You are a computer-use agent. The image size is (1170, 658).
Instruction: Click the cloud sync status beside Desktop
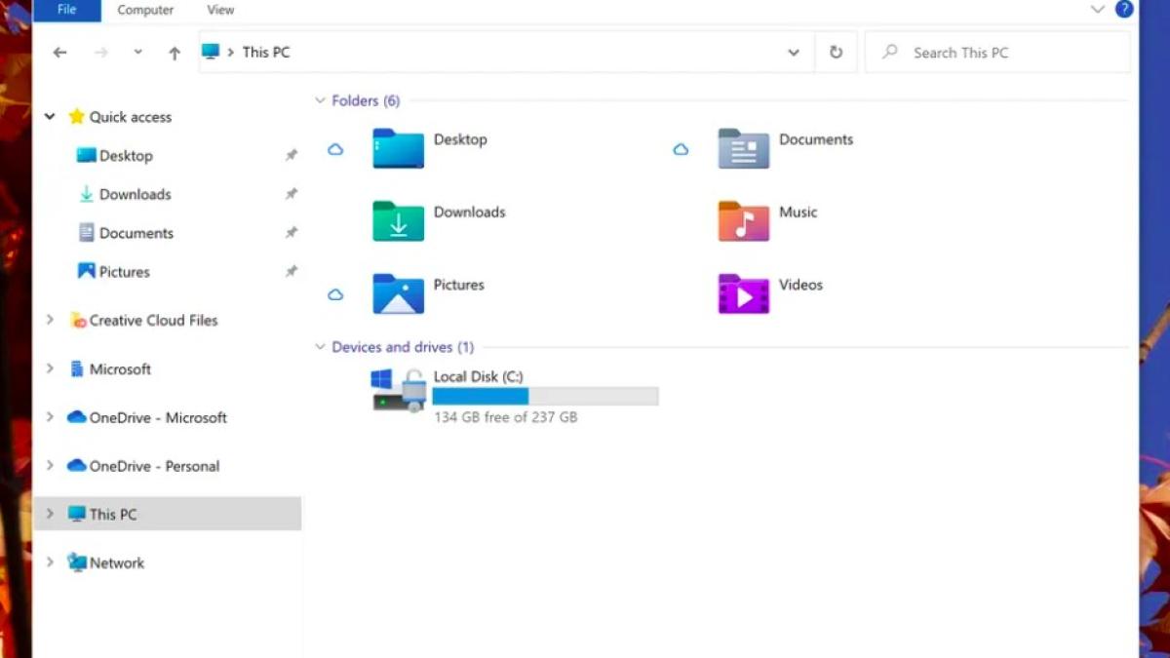click(334, 149)
